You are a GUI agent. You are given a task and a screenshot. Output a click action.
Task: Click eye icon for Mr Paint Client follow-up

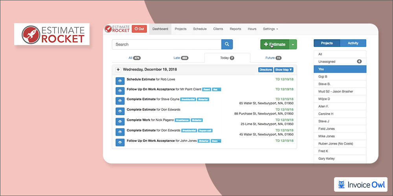pyautogui.click(x=120, y=91)
